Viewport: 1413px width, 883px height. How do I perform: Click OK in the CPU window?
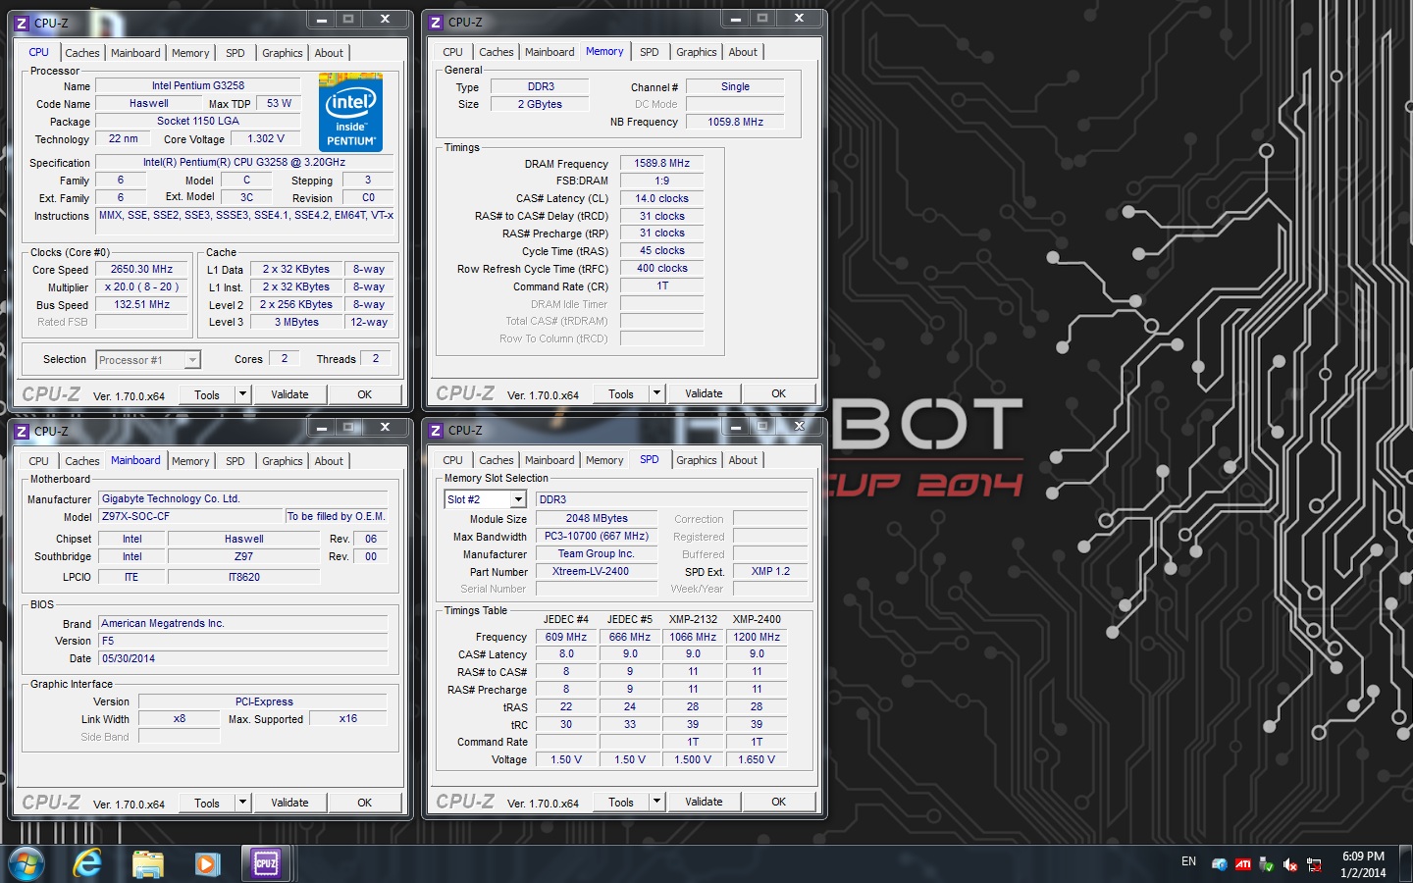coord(364,394)
